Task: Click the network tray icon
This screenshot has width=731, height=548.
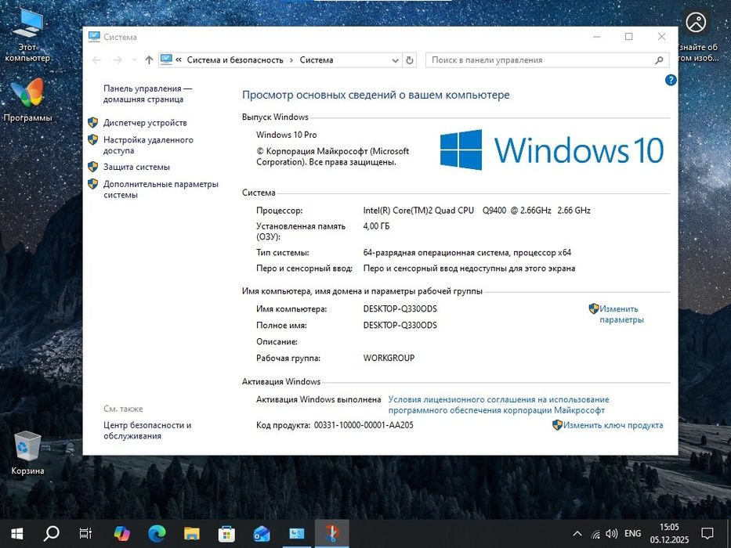Action: [595, 534]
